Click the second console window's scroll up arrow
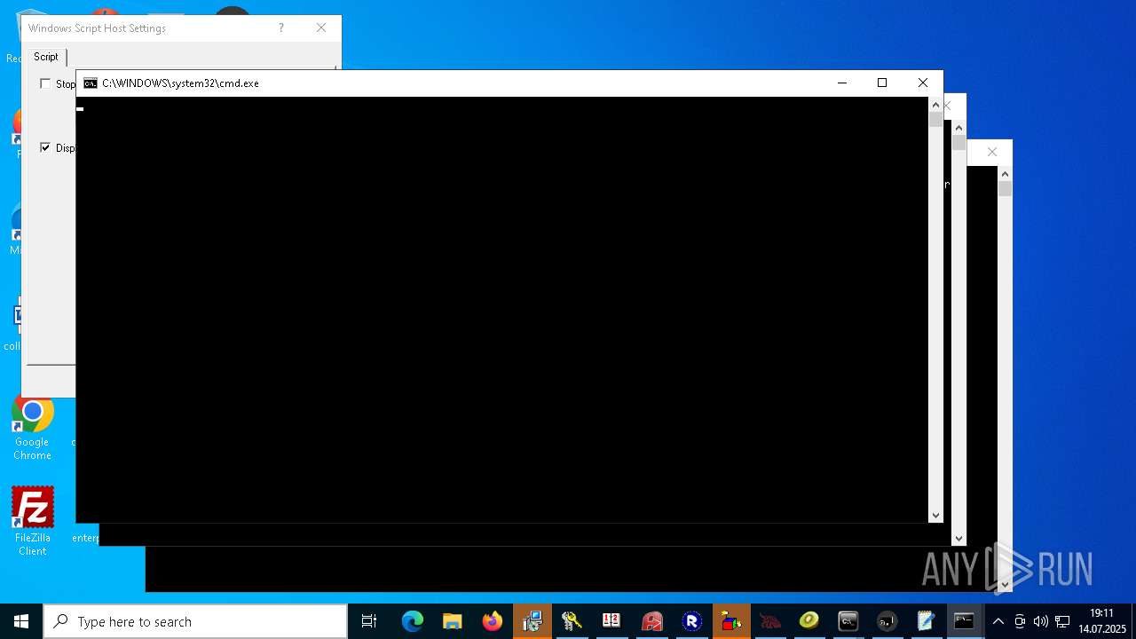Viewport: 1136px width, 639px height. [958, 128]
